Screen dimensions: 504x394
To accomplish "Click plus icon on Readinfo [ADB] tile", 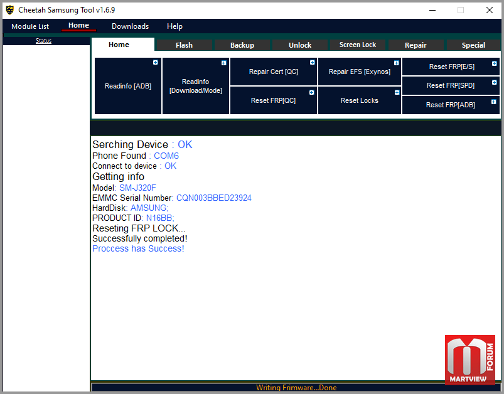I will pos(155,62).
